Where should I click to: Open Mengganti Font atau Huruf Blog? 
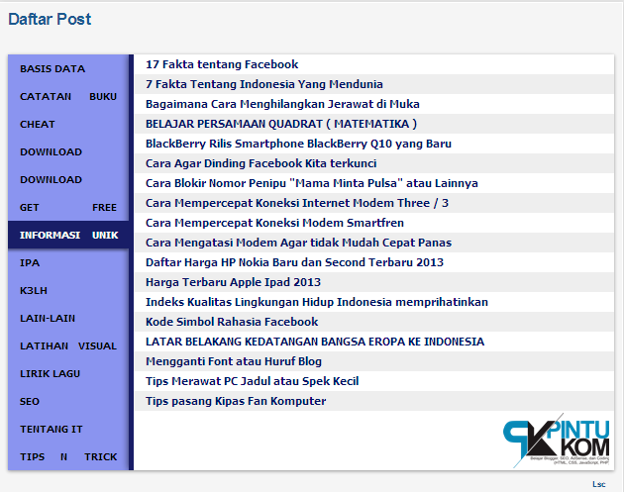click(x=234, y=361)
